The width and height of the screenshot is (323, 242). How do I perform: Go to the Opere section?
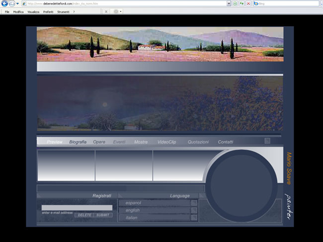click(99, 142)
